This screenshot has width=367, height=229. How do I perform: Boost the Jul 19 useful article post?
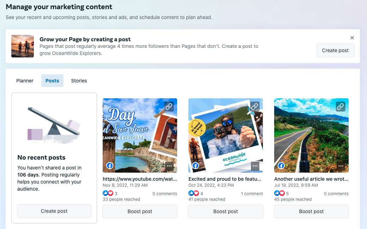tap(311, 211)
